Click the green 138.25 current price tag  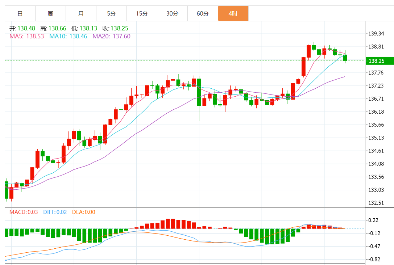click(x=379, y=61)
